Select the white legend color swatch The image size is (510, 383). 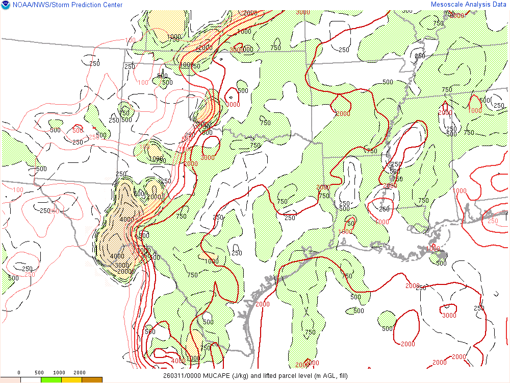(31, 380)
